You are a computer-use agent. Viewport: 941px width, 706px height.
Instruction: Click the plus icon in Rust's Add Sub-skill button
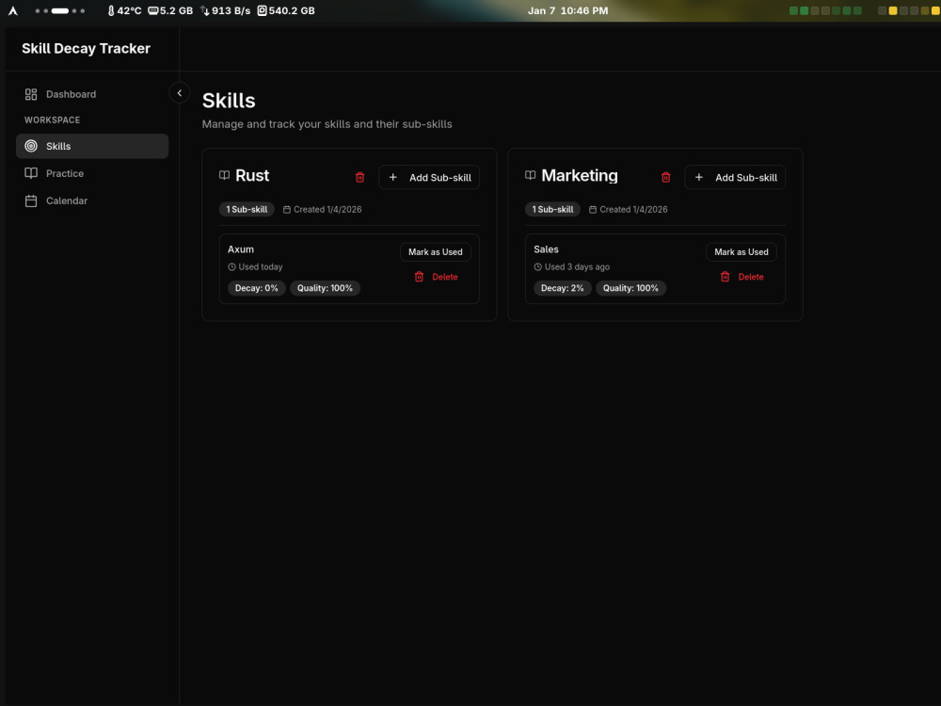tap(393, 177)
